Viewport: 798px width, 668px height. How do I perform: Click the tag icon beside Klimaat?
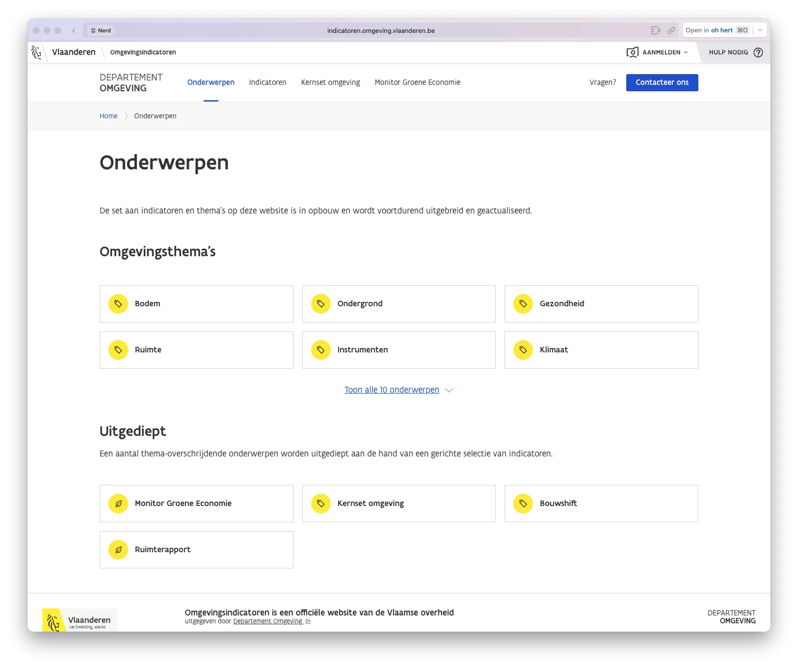523,350
